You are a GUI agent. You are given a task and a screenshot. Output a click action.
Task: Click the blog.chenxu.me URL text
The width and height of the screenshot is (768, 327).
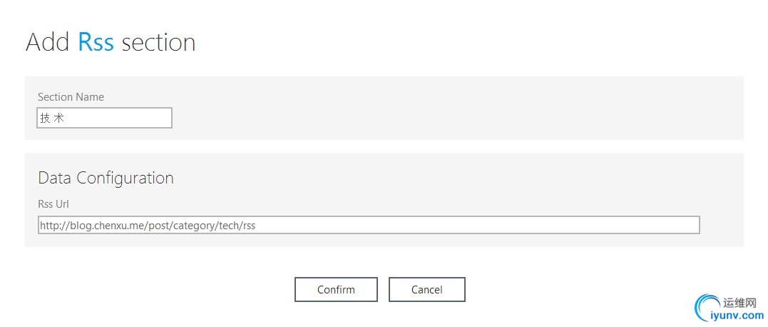[x=148, y=226]
